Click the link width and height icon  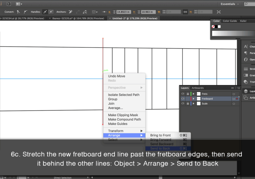pos(185,12)
